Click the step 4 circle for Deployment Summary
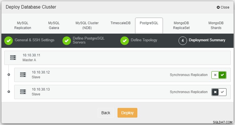Screen dimensions: 235x125 pyautogui.click(x=182, y=41)
